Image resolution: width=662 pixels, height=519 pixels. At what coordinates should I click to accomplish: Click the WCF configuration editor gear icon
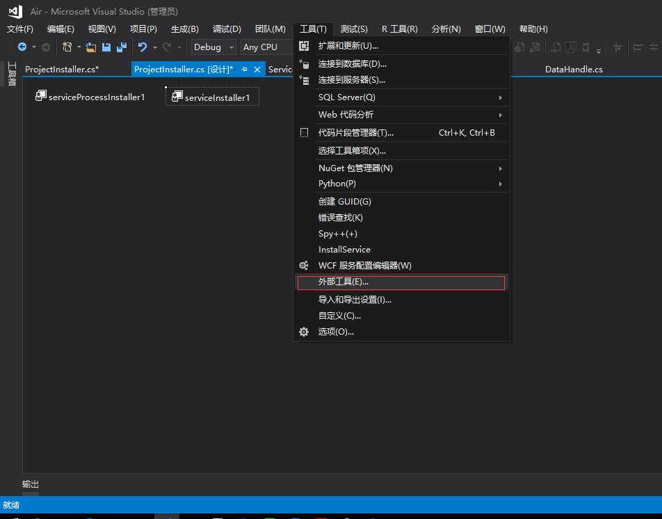304,265
